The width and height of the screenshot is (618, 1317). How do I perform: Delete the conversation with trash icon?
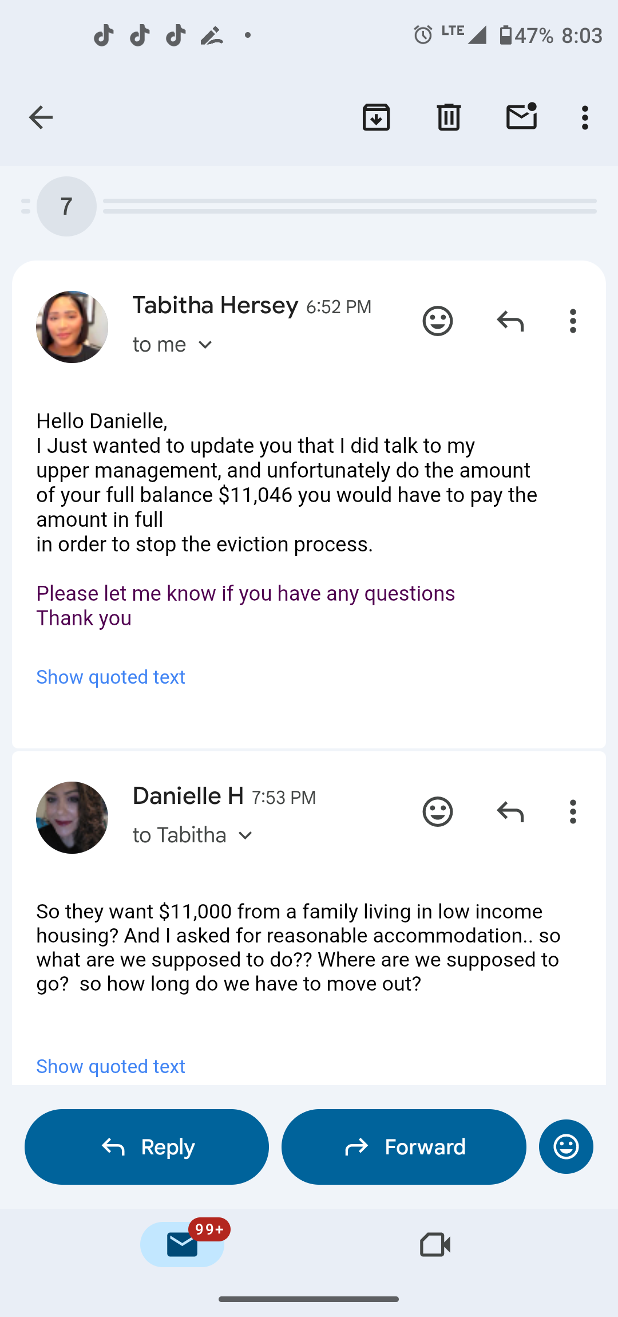(449, 117)
